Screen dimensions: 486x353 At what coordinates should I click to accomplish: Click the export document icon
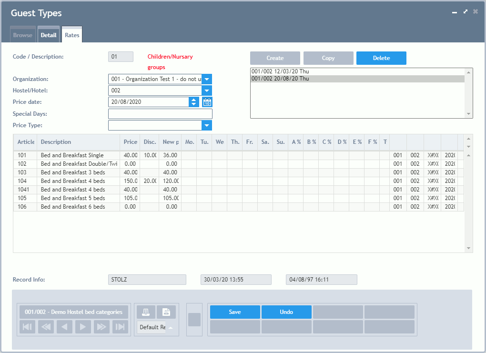point(166,312)
